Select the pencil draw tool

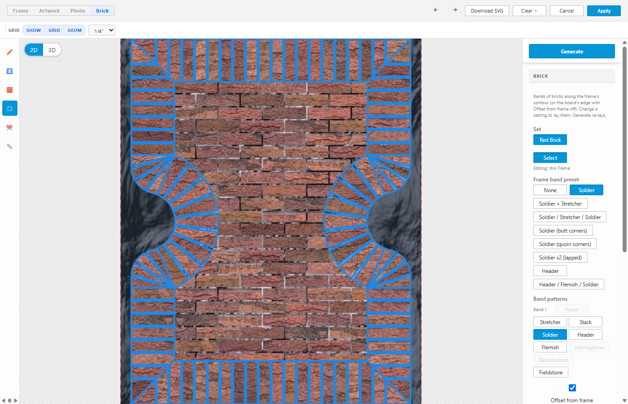(x=9, y=52)
